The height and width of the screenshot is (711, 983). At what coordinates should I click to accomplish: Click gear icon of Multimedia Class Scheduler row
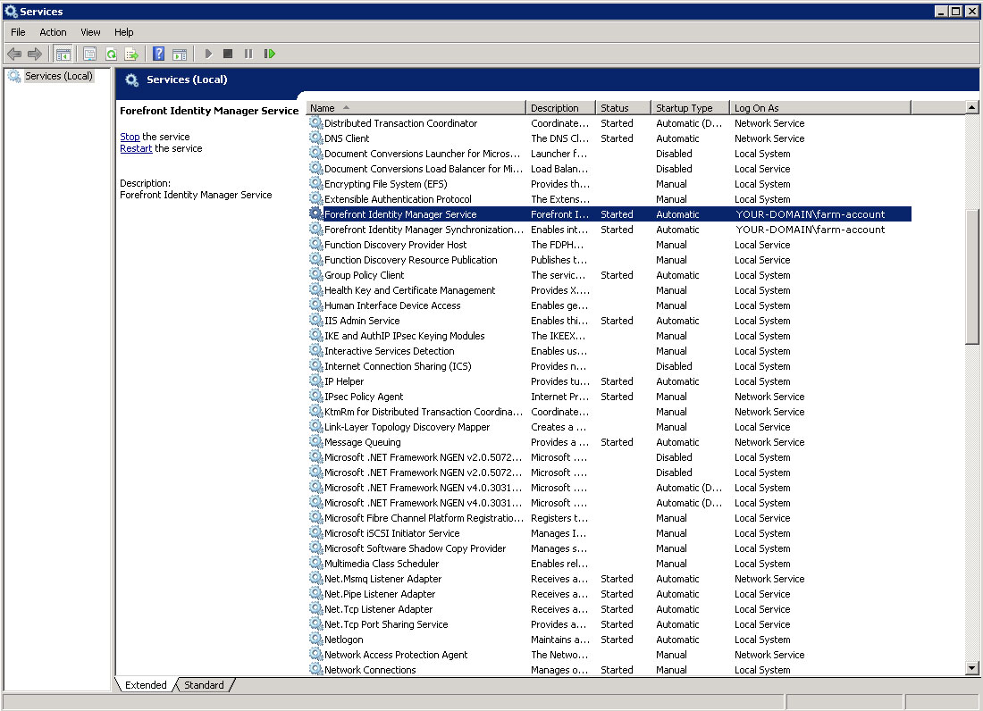point(316,563)
